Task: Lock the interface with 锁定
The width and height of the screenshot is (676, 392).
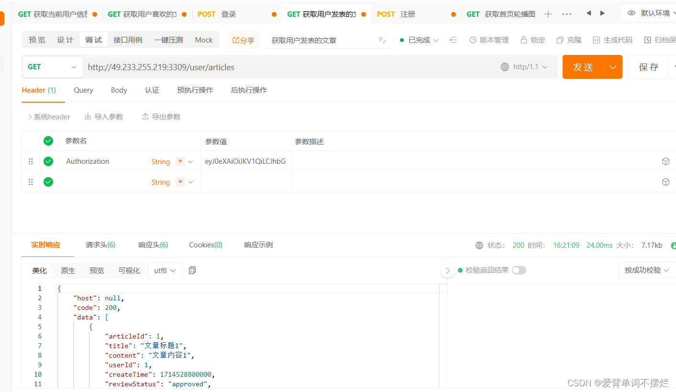Action: 532,40
